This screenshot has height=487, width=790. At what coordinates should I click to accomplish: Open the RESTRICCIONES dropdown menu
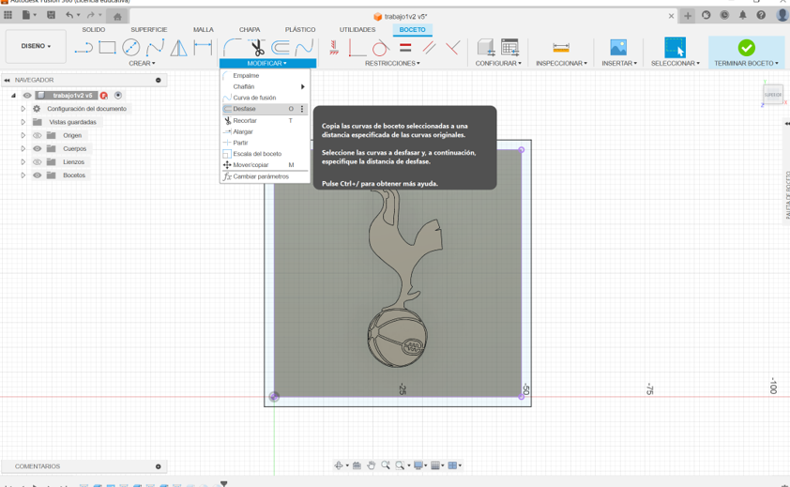point(392,64)
